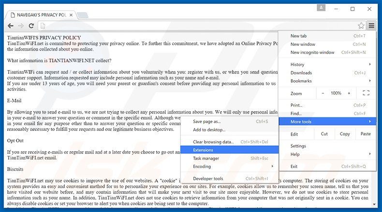Open the Chrome hamburger menu icon
382x212 pixels.
371,26
